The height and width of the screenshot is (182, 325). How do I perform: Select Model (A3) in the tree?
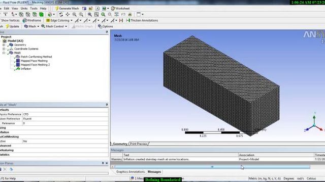pos(15,41)
